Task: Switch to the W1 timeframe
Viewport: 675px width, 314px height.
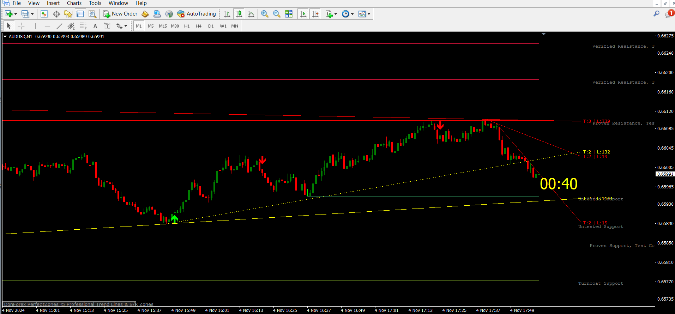Action: point(223,26)
